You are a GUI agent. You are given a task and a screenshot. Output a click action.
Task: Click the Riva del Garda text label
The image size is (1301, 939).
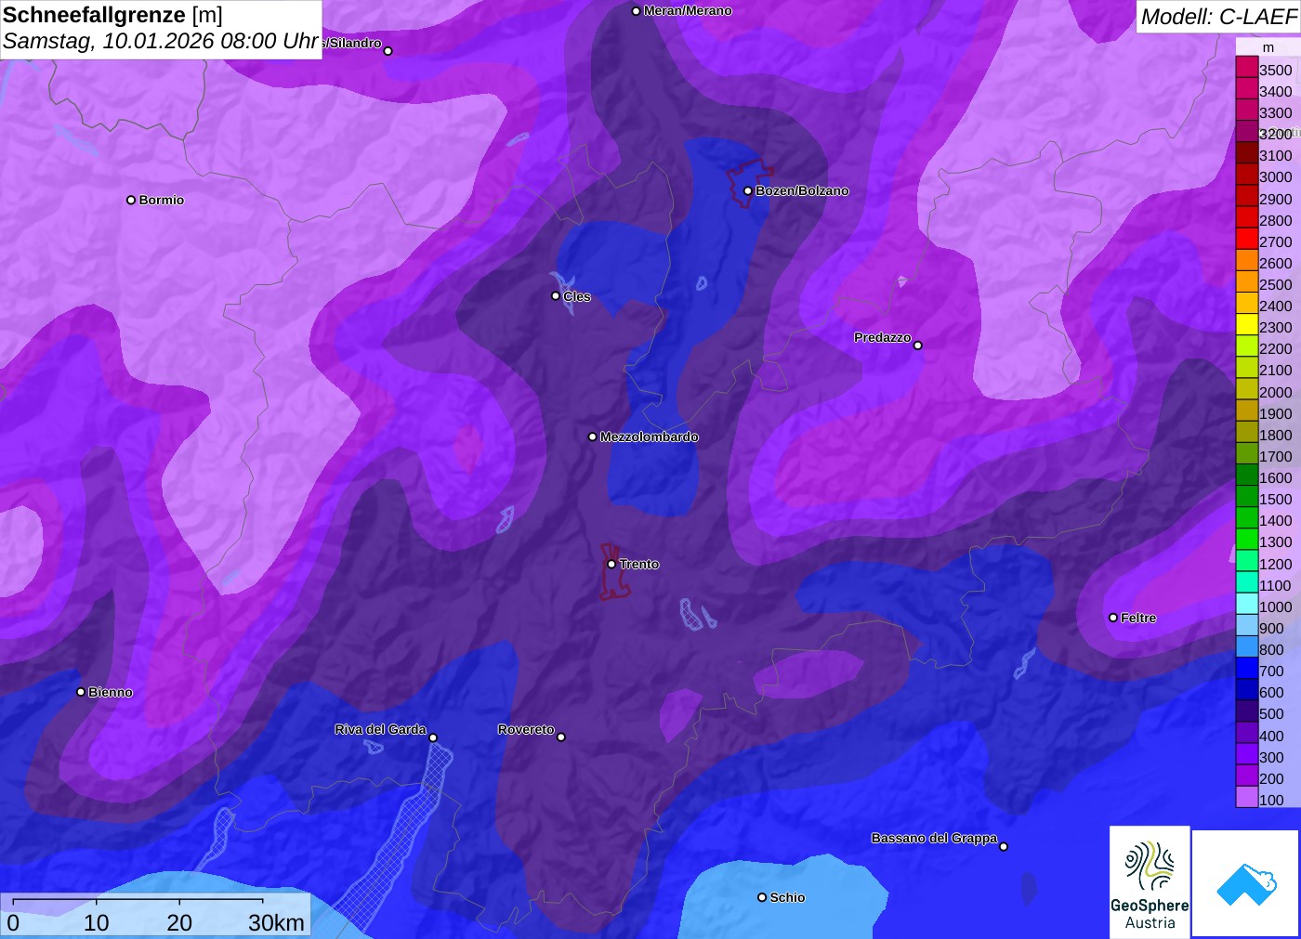pos(380,729)
